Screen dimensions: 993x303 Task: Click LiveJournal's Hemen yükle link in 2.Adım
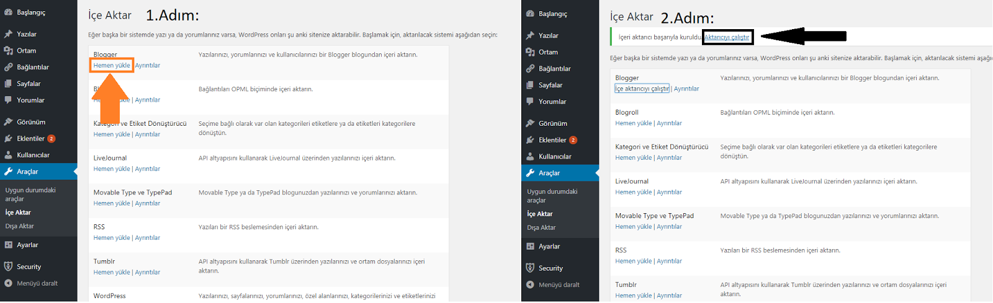pos(634,192)
